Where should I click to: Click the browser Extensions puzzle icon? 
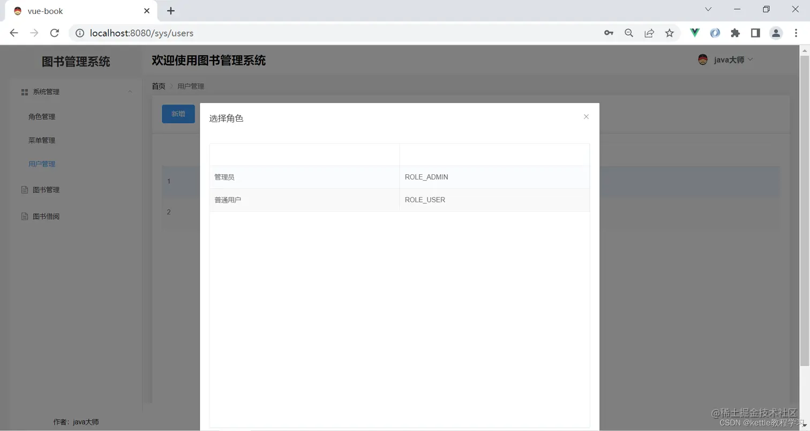click(x=735, y=33)
